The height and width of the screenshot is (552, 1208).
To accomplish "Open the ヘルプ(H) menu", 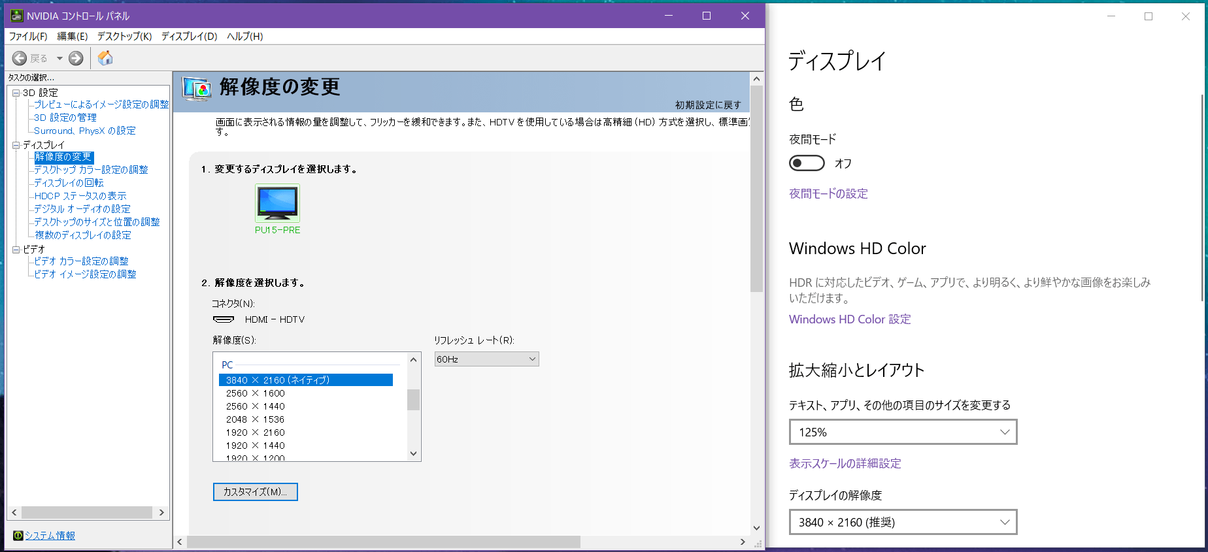I will click(x=245, y=37).
